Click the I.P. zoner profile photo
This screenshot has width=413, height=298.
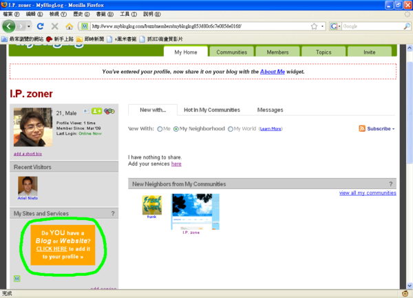point(33,127)
